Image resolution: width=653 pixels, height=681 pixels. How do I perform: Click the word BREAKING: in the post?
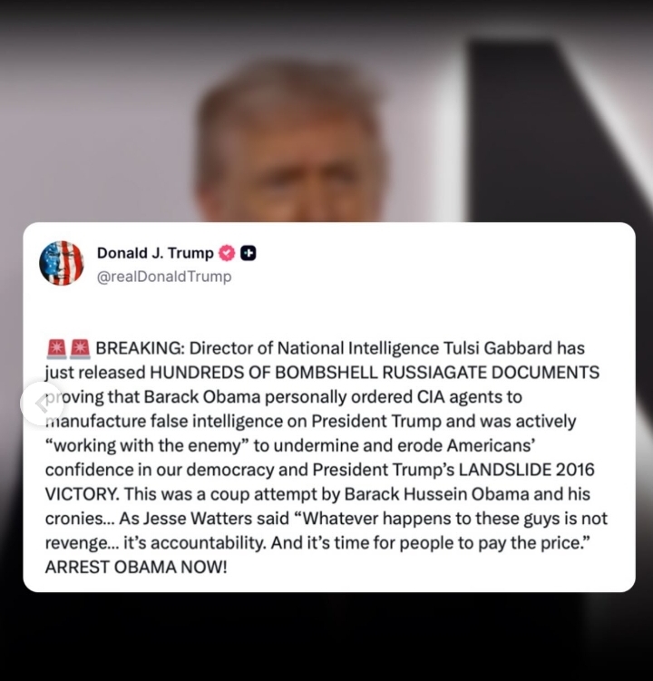coord(140,348)
